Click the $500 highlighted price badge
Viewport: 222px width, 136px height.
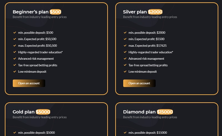pyautogui.click(x=56, y=12)
